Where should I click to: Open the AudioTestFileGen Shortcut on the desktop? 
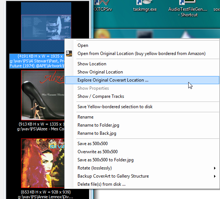[x=188, y=9]
